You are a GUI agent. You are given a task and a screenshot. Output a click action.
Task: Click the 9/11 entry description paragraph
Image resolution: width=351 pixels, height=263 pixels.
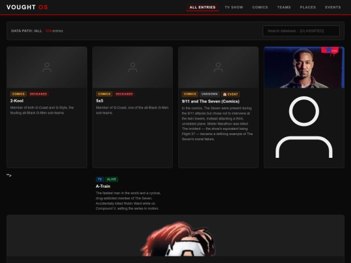(x=217, y=123)
